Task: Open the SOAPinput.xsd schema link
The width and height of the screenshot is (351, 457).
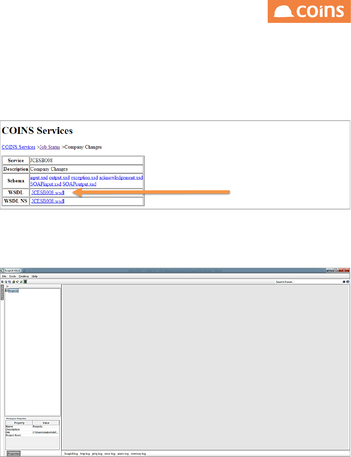Action: point(46,184)
